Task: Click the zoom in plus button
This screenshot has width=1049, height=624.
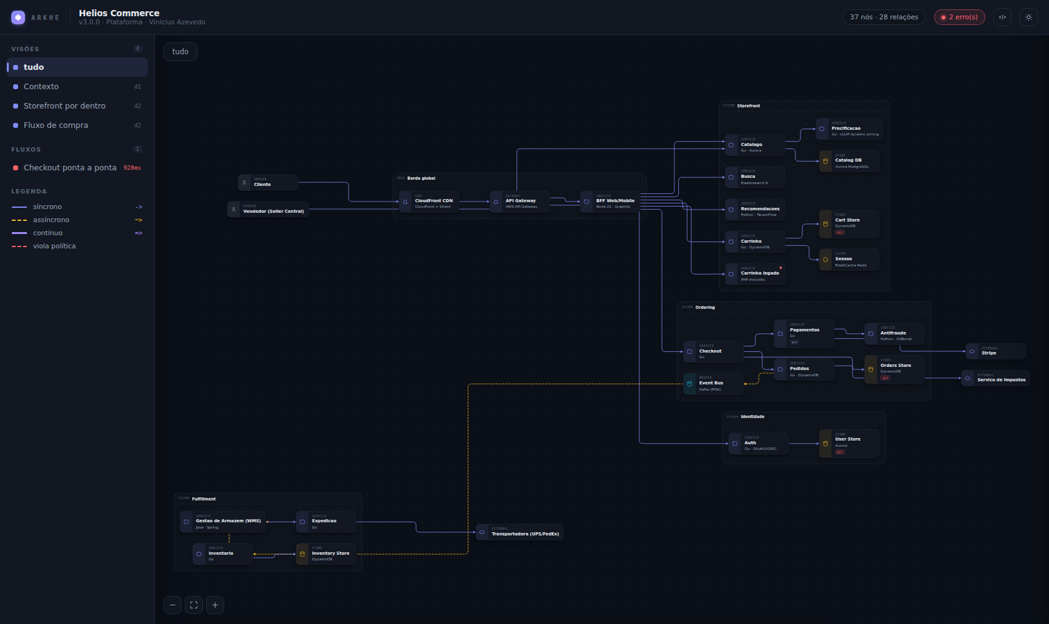Action: click(x=215, y=605)
